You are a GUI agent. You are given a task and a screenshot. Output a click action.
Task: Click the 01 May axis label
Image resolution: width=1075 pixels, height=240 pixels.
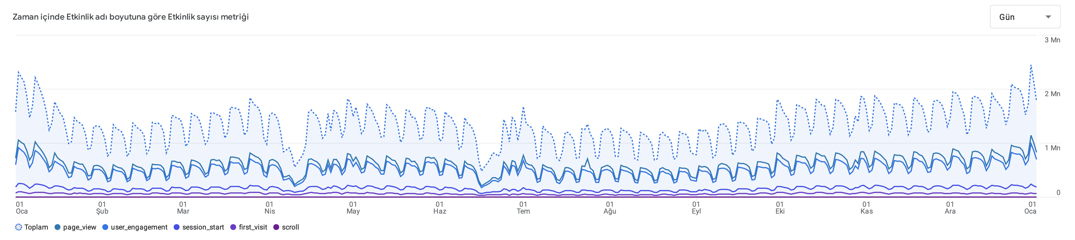click(353, 208)
